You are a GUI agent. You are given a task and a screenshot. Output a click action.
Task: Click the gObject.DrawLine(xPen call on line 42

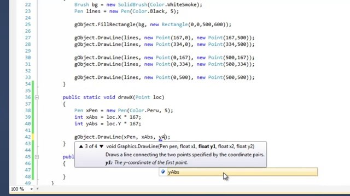(x=122, y=137)
